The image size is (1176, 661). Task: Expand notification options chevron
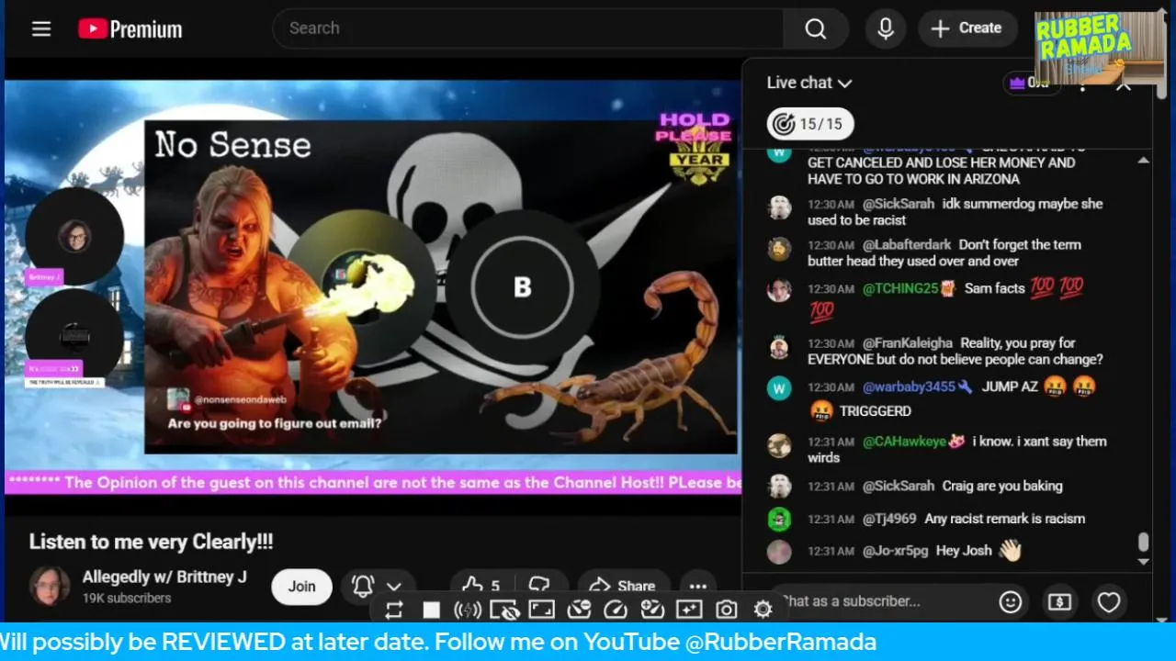[394, 587]
